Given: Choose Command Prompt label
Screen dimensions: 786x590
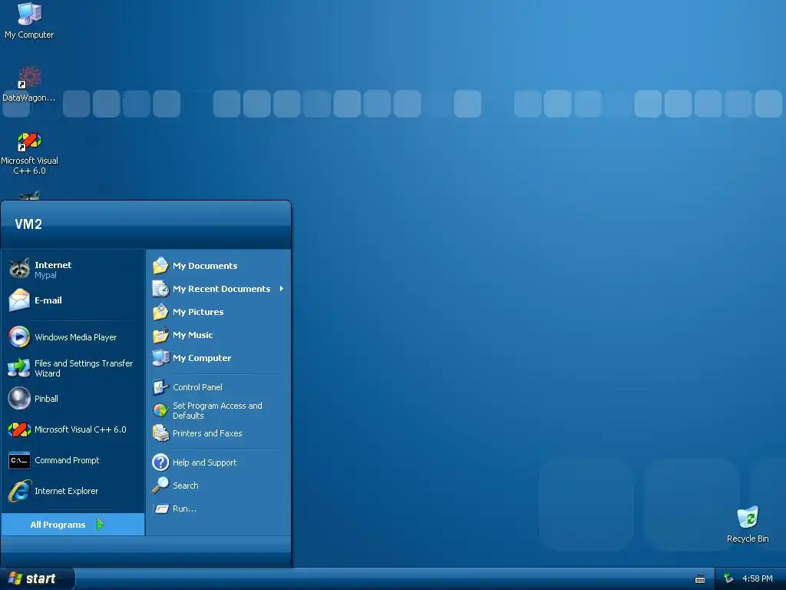Looking at the screenshot, I should (x=67, y=460).
